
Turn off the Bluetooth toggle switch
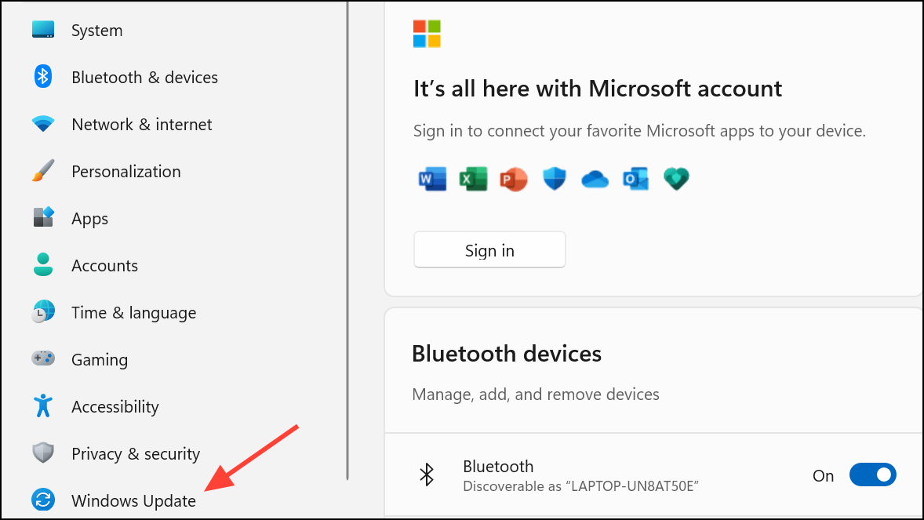872,475
